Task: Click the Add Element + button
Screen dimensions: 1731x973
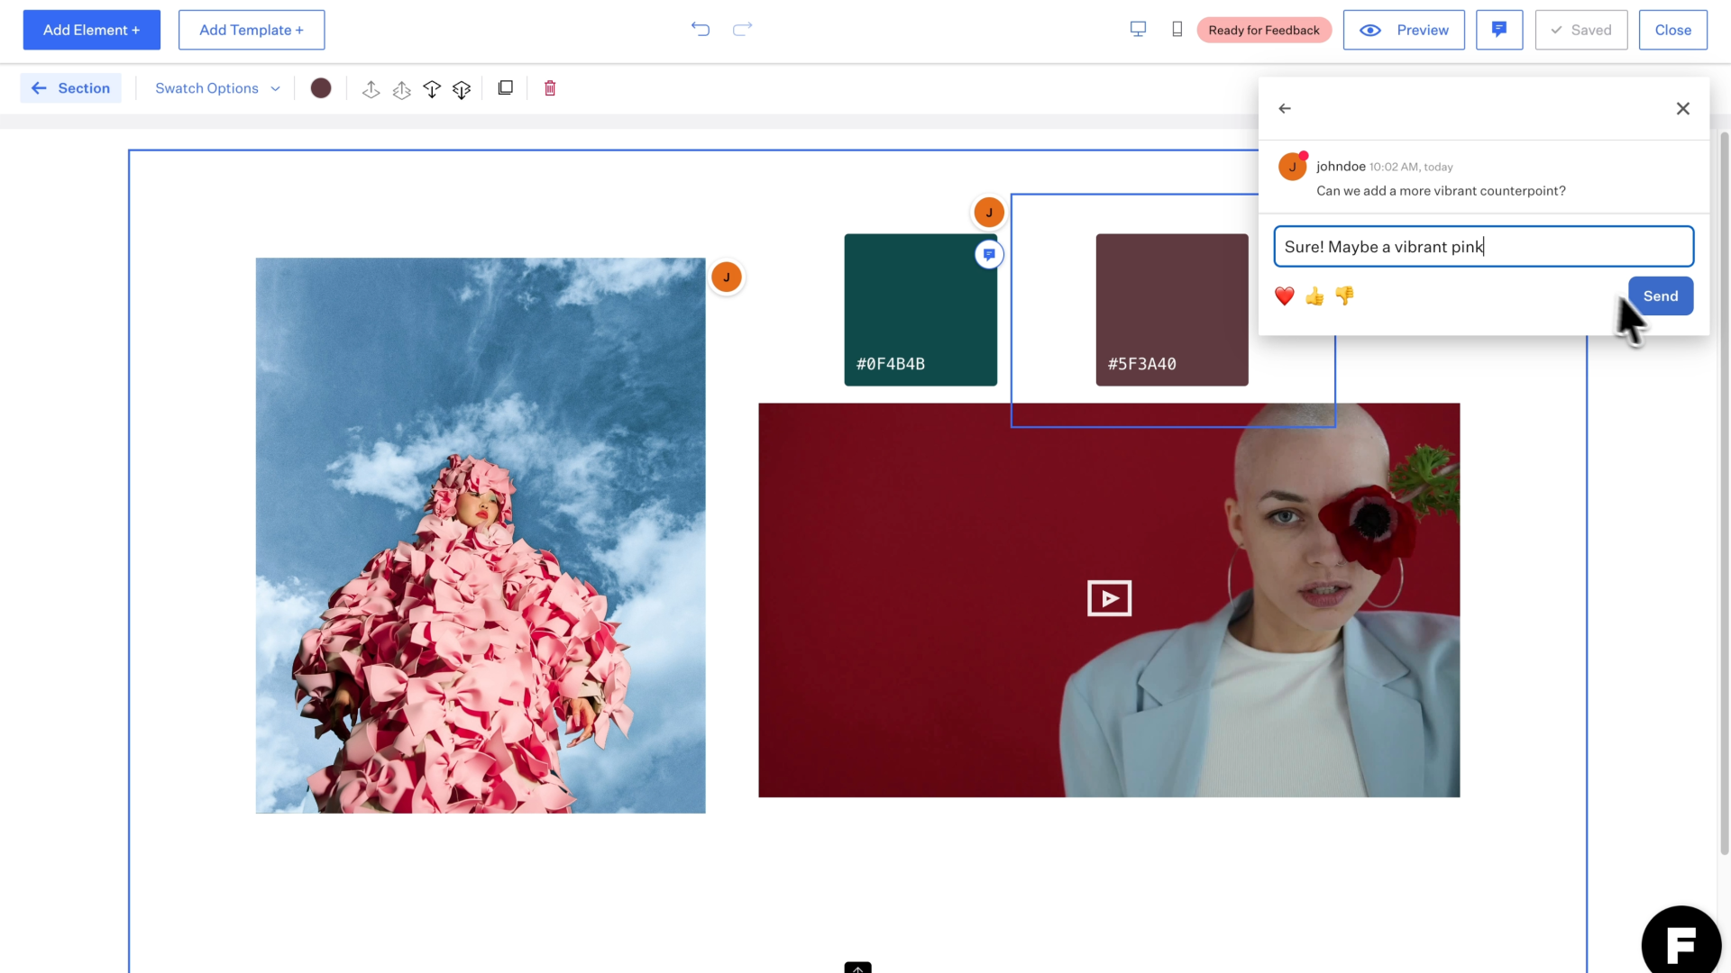Action: click(92, 30)
